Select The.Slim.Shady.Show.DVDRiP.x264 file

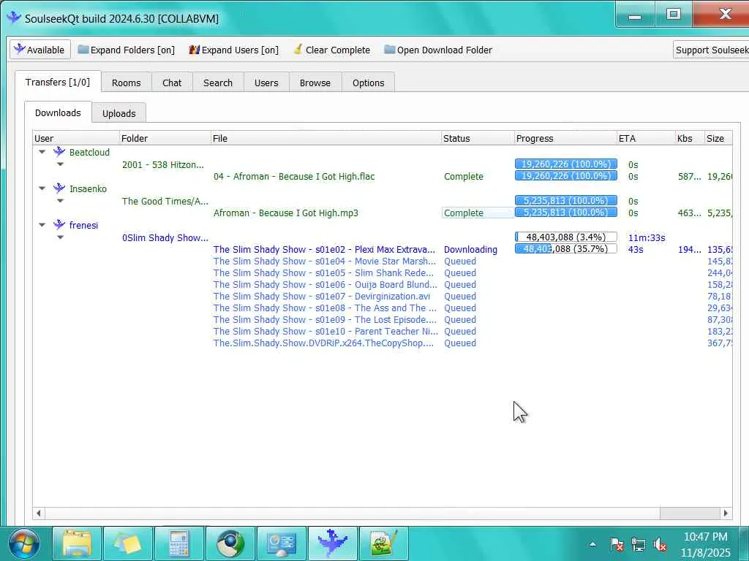[324, 343]
